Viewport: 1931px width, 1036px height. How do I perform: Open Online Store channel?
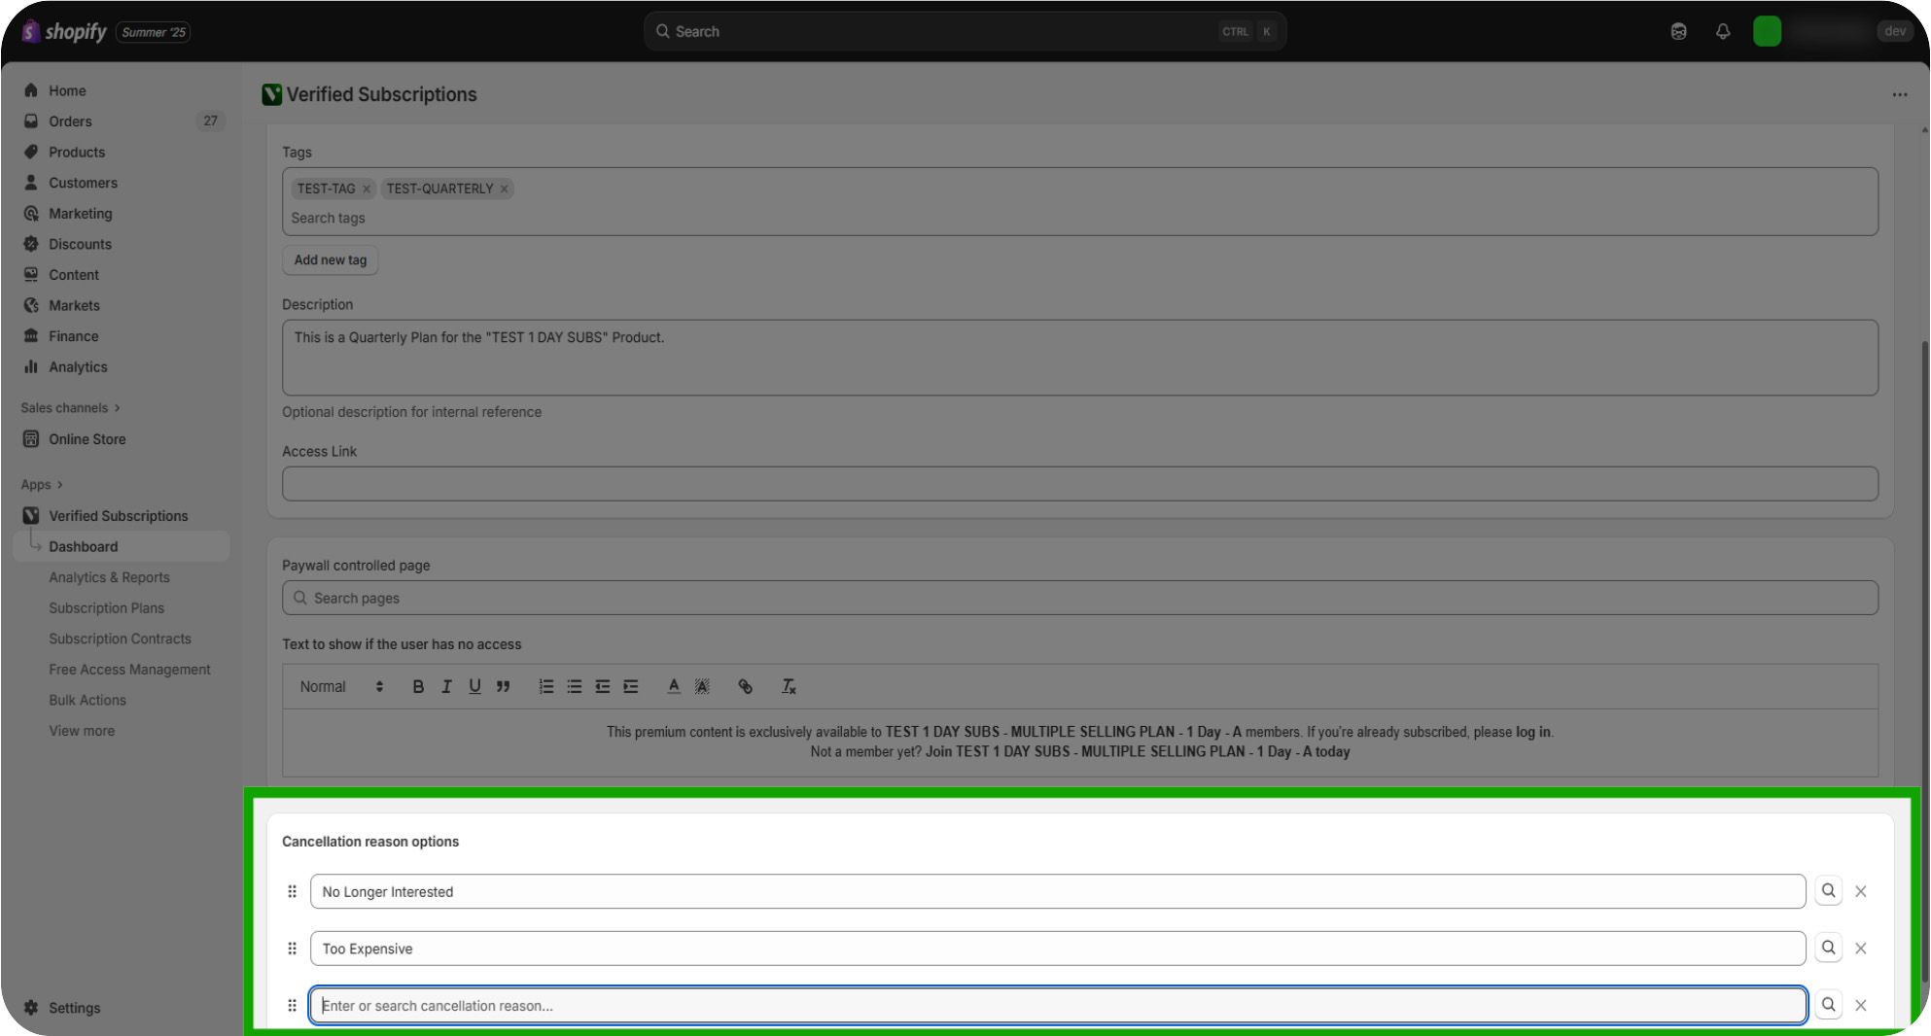(88, 439)
